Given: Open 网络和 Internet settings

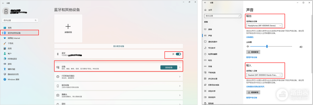Looking at the screenshot, I should pos(14,38).
